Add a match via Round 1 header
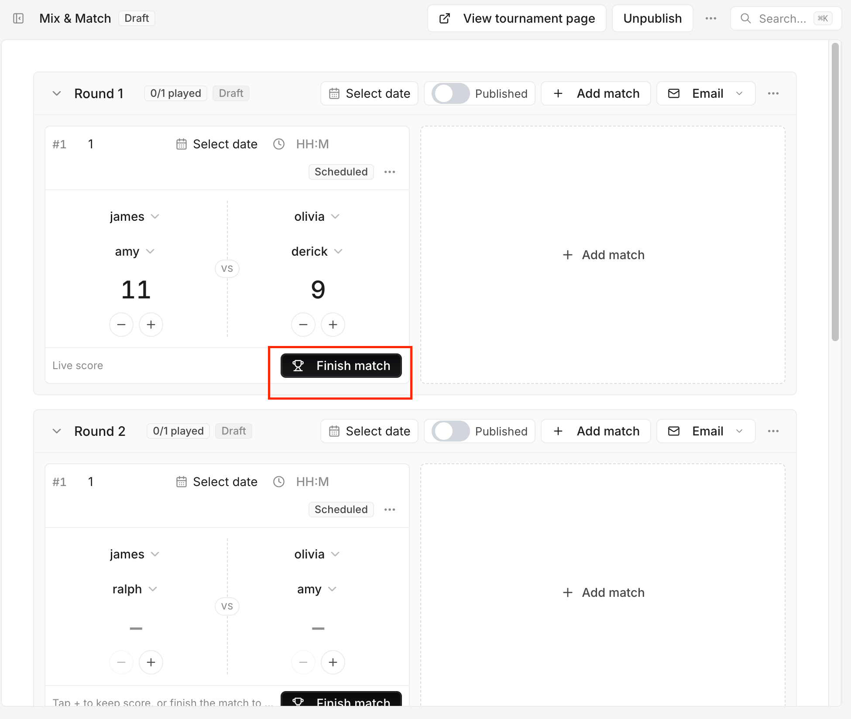The image size is (851, 719). 596,93
